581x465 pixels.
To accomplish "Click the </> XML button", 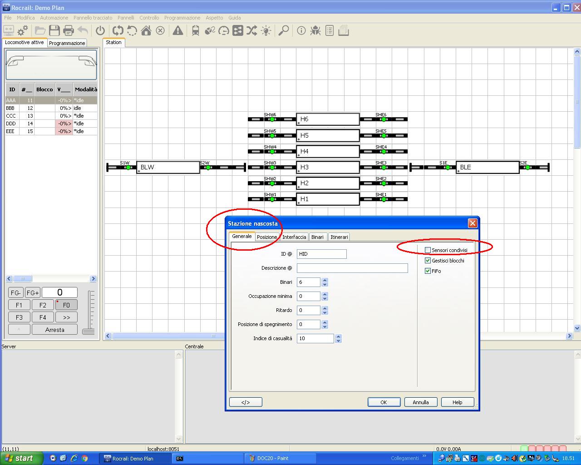I will (246, 402).
